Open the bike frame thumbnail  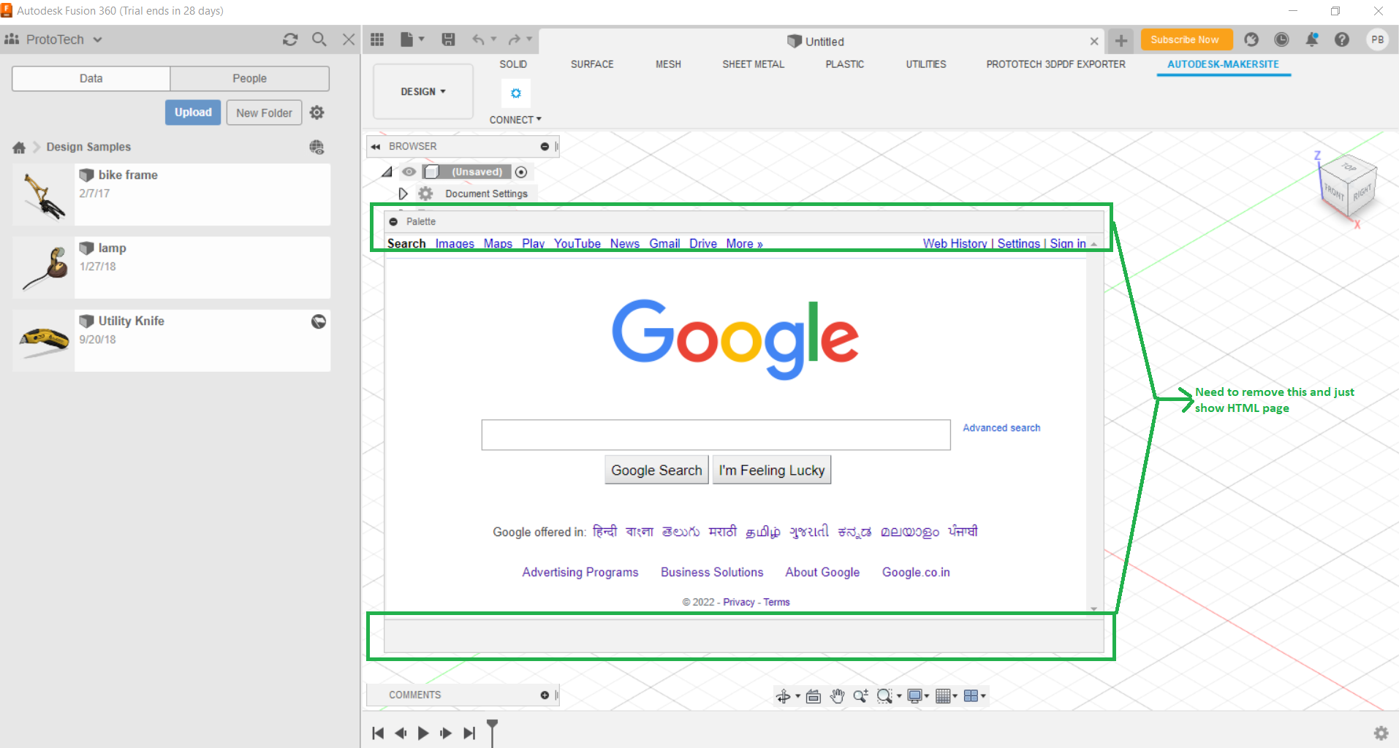(44, 195)
